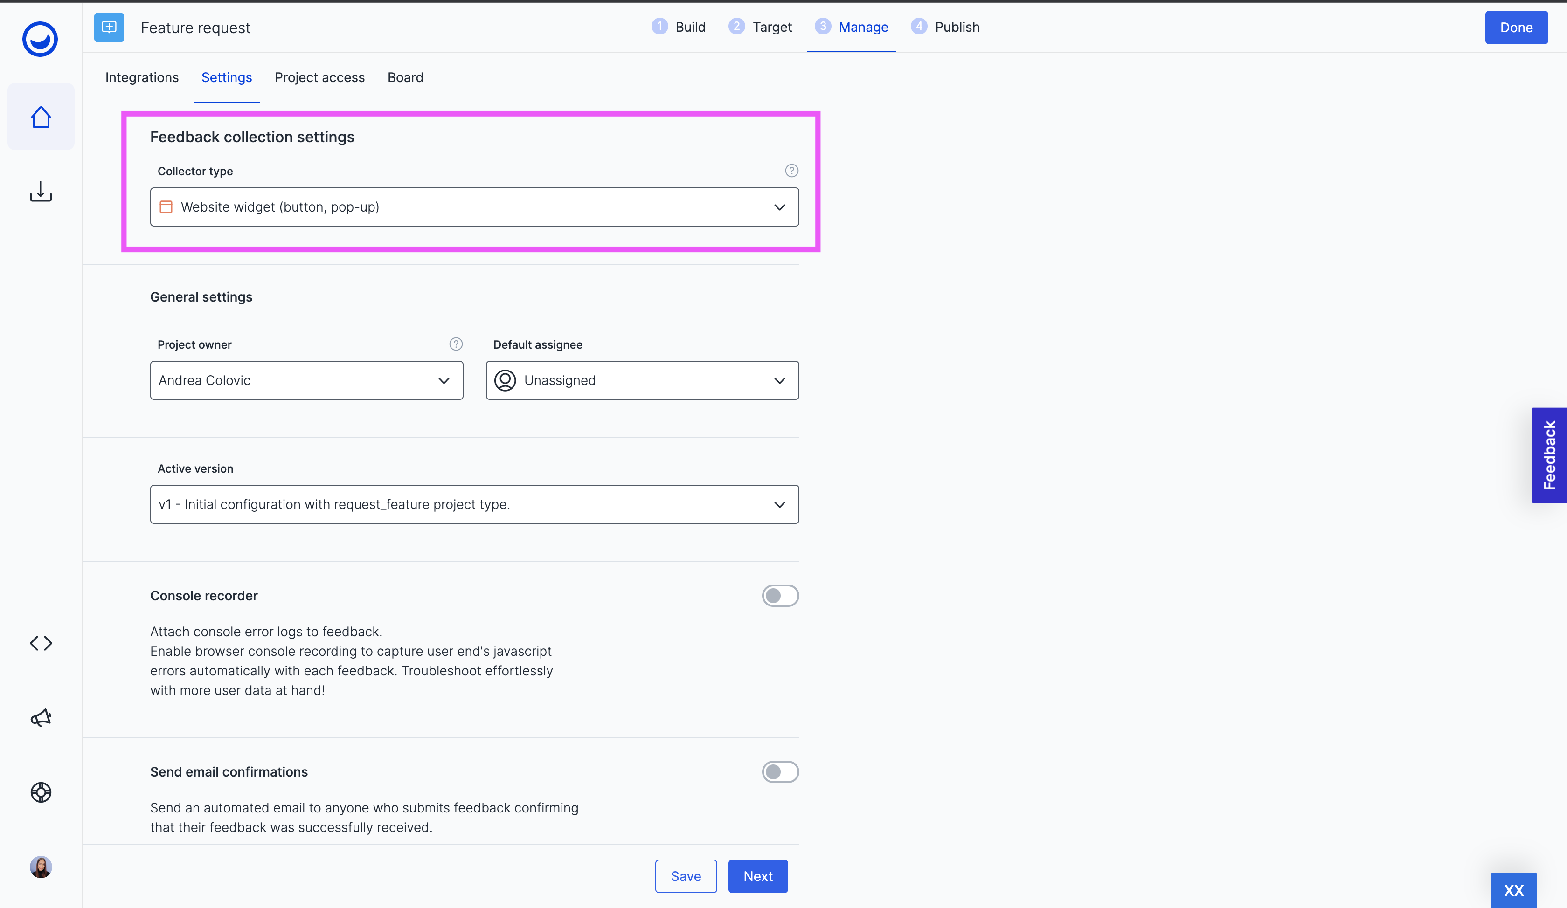The image size is (1567, 908).
Task: Click the Save button
Action: 685,876
